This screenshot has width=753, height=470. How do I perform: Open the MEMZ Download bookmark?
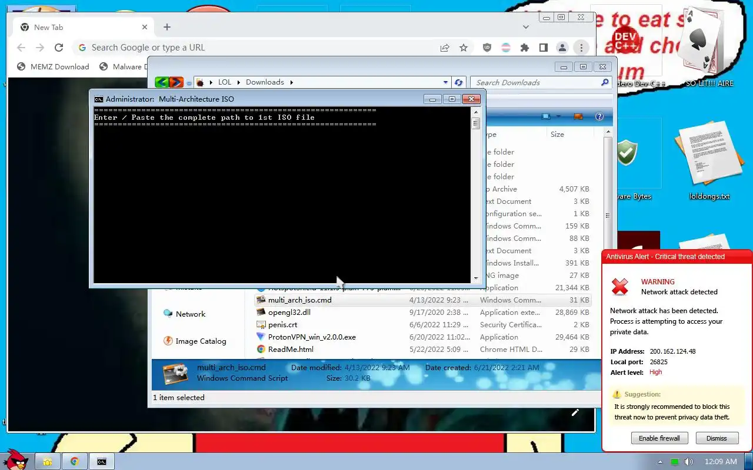[x=53, y=66]
